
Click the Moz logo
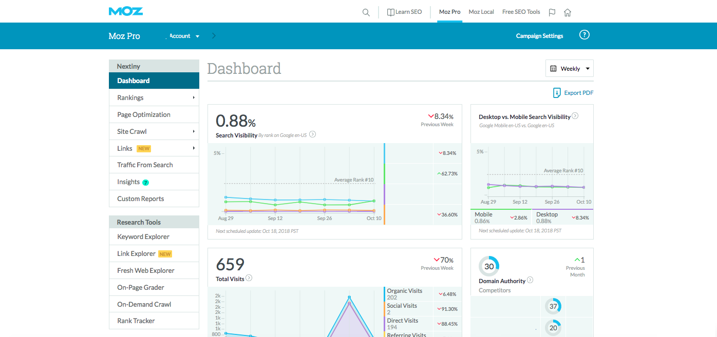coord(126,11)
